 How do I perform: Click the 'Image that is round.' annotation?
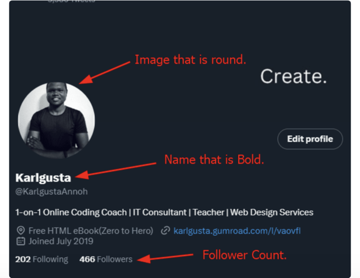190,60
